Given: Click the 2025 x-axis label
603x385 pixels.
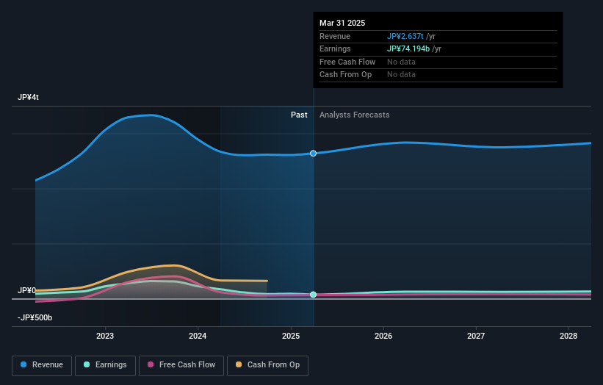Looking at the screenshot, I should [x=291, y=336].
